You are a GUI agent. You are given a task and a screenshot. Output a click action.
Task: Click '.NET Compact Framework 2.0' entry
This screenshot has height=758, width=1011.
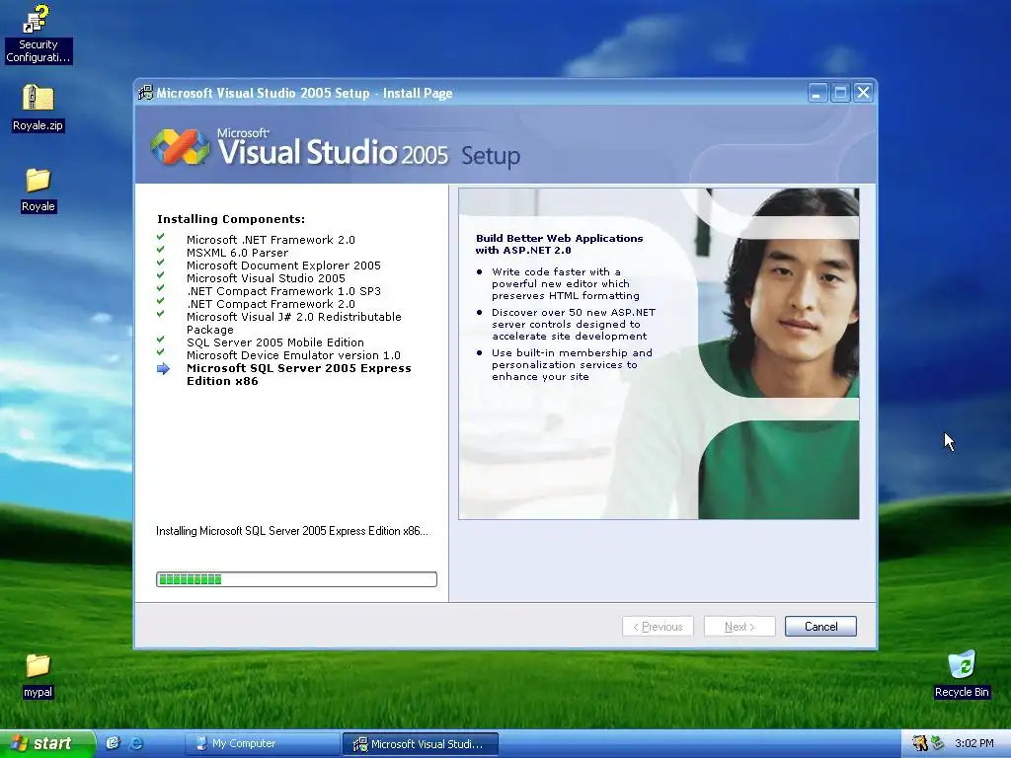pos(271,304)
